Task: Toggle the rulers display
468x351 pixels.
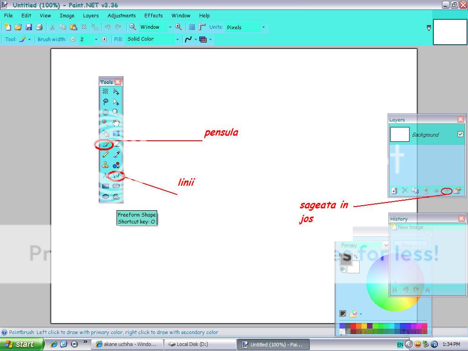Action: (x=202, y=27)
